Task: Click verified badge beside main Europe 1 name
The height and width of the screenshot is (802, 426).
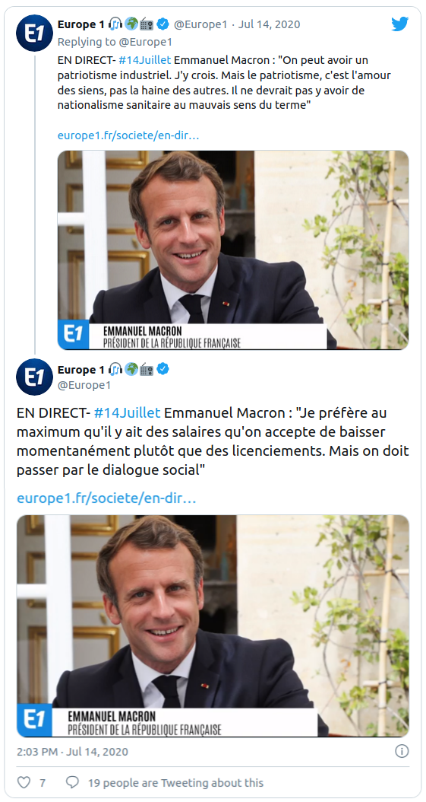Action: [x=163, y=369]
